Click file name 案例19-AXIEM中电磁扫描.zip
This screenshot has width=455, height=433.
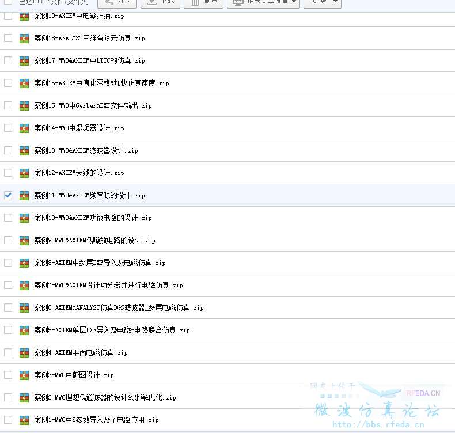(x=79, y=16)
